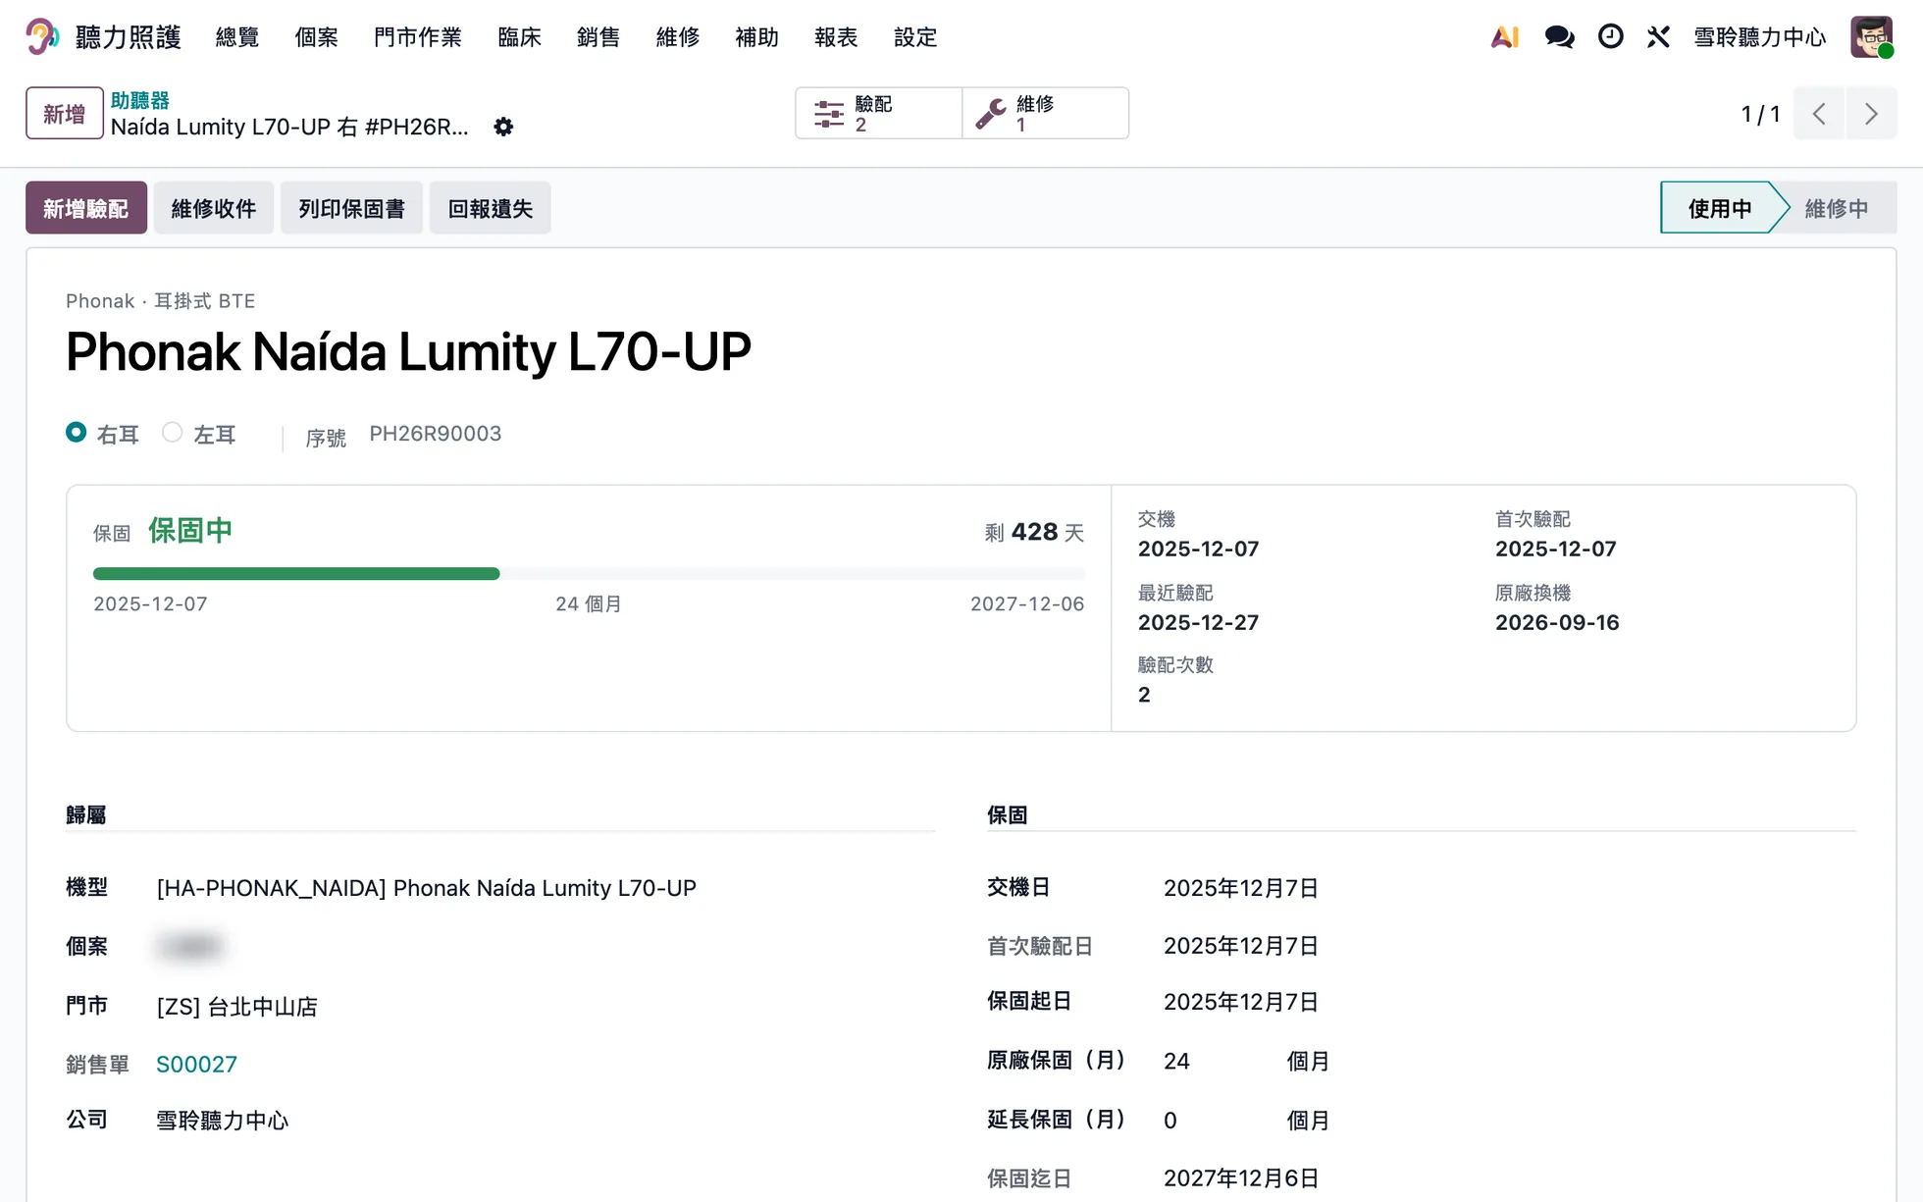
Task: Click the 新增驗配 button
Action: (x=86, y=208)
